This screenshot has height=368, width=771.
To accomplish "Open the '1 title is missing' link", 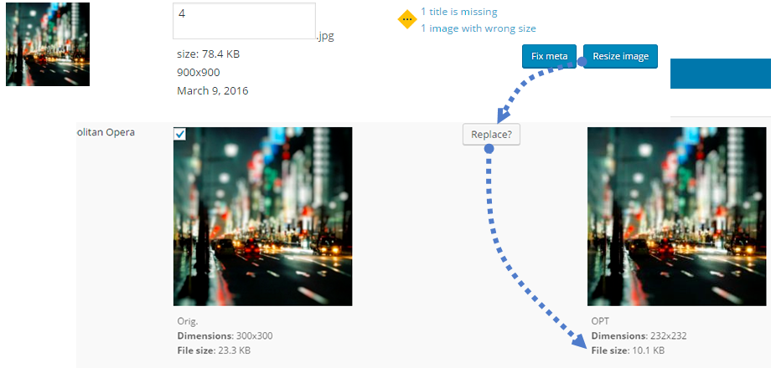I will (458, 12).
